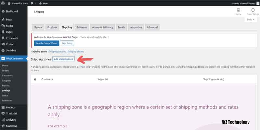Open the Shipping classes link
The width and height of the screenshot is (260, 130).
click(76, 52)
